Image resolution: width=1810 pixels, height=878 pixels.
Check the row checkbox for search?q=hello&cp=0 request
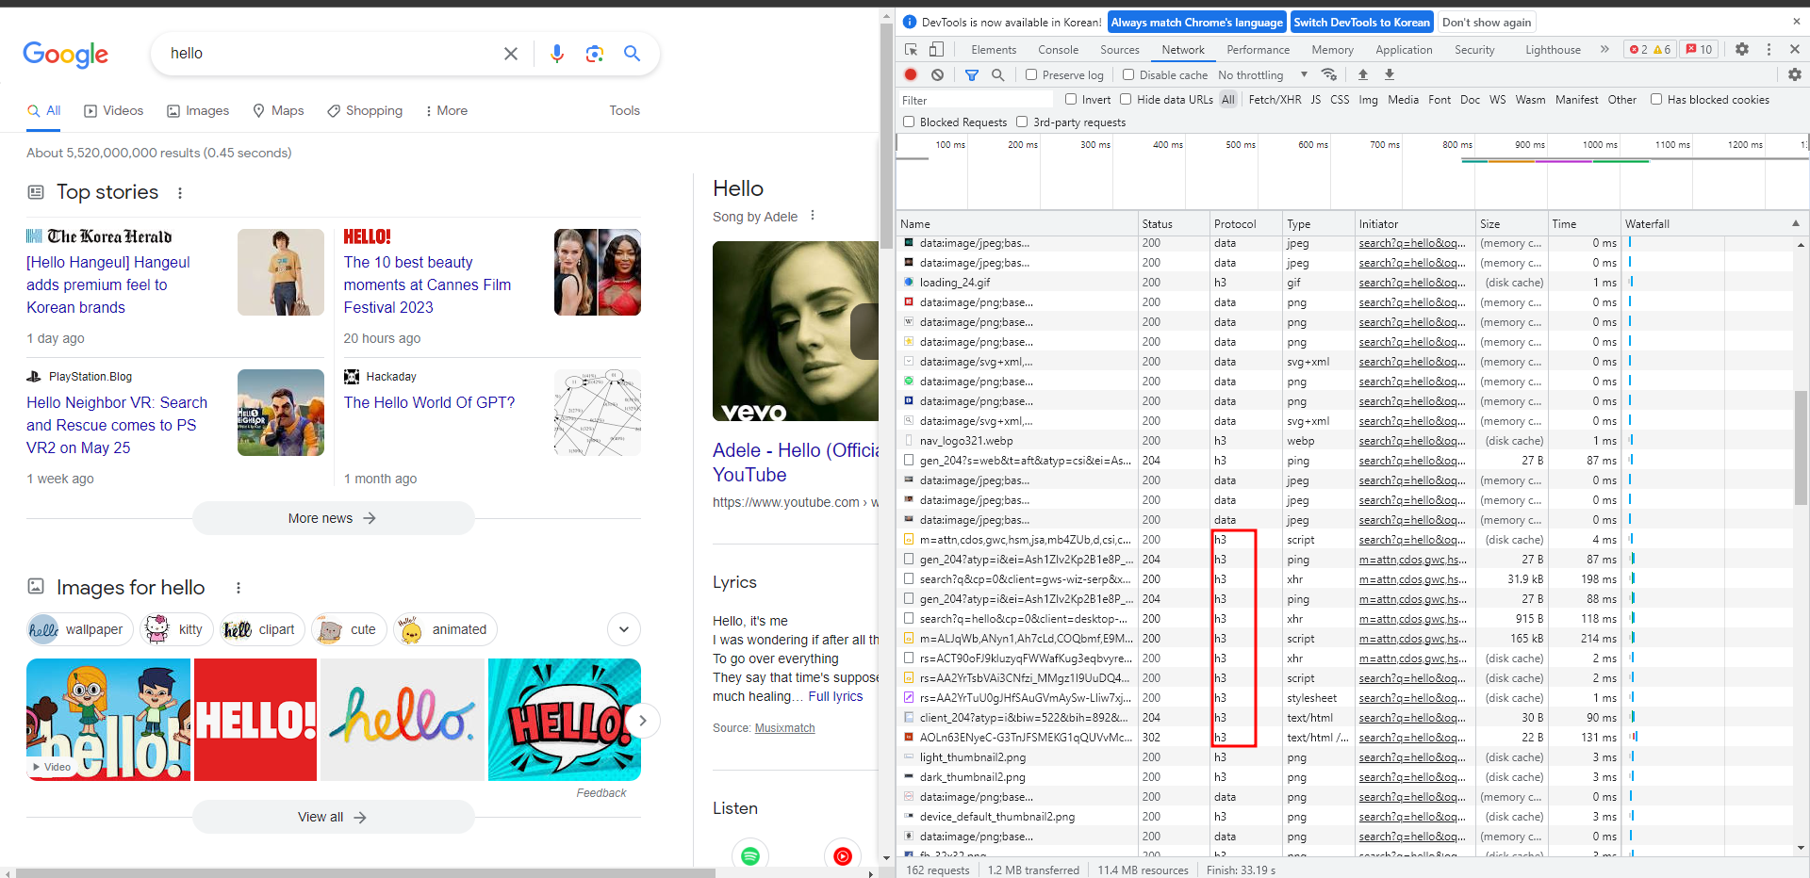coord(909,619)
